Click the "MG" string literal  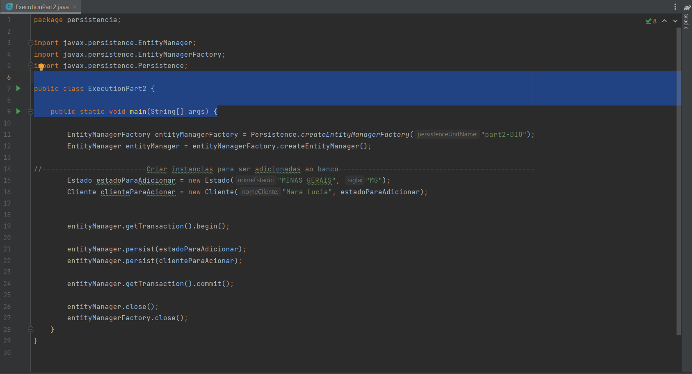(x=374, y=180)
